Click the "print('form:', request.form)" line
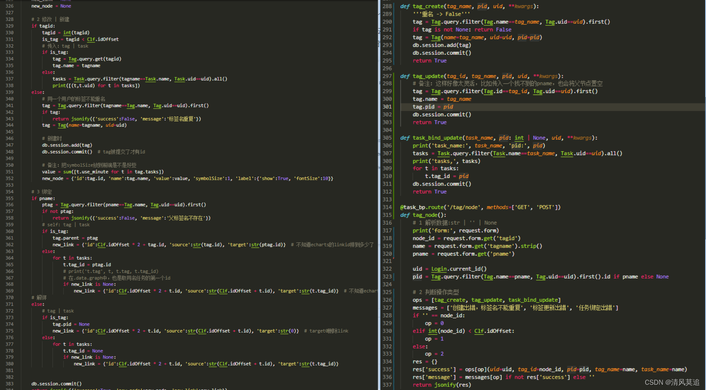Viewport: 706px width, 390px height. pos(456,231)
